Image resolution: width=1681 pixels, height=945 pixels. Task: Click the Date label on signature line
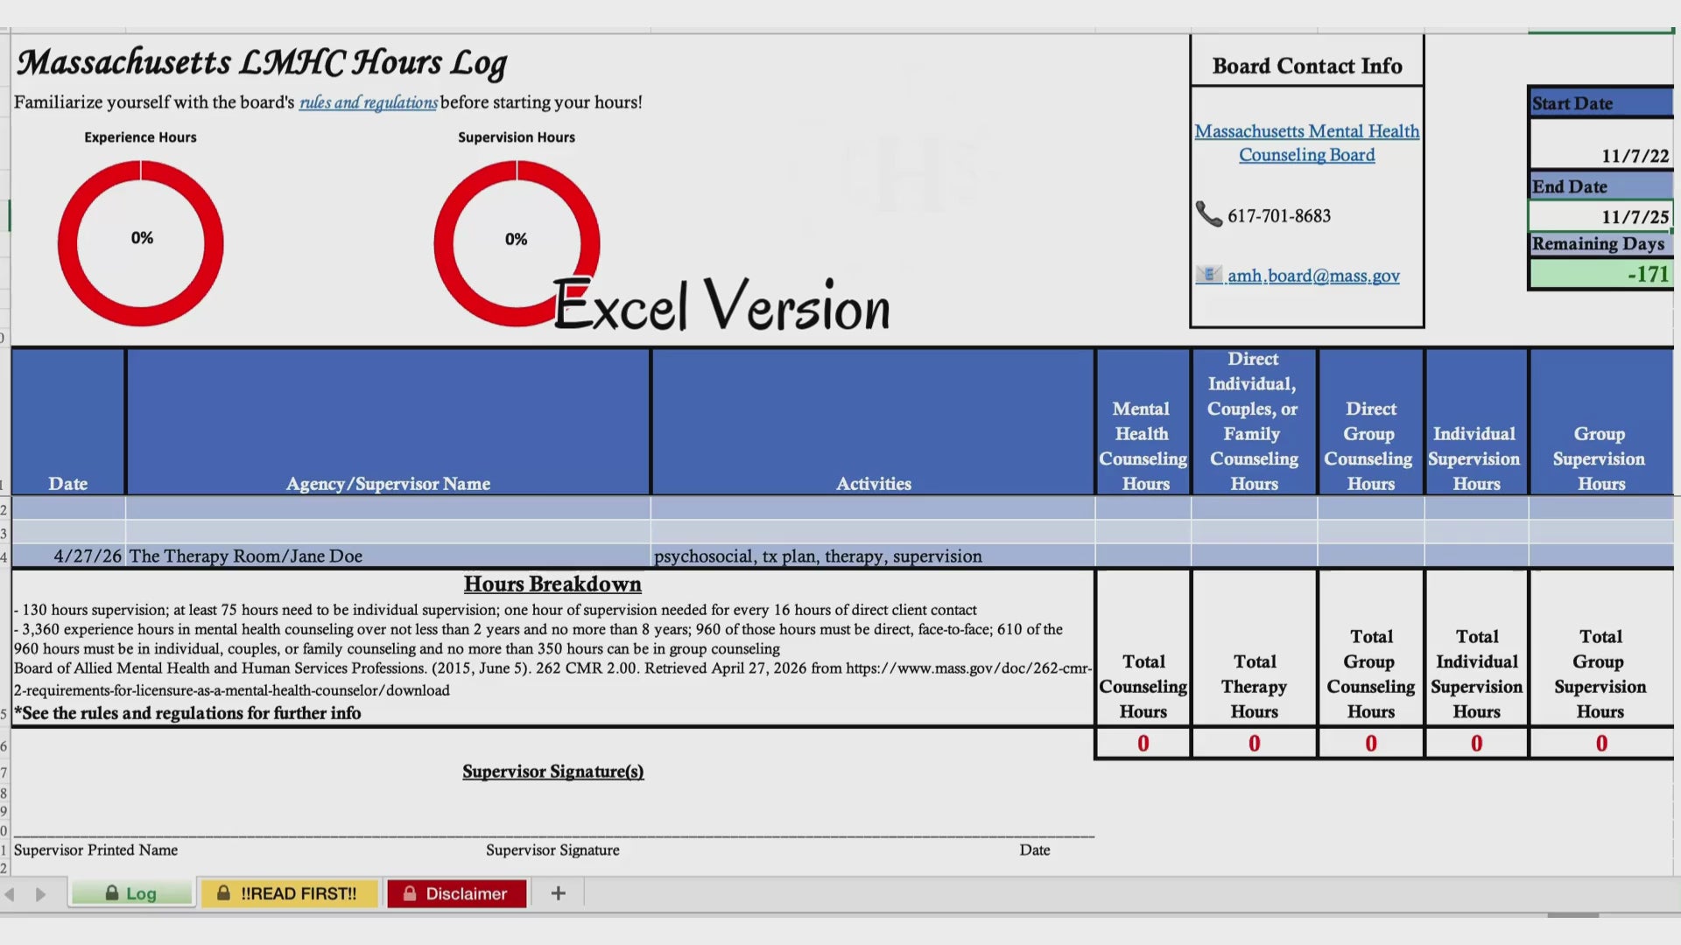[1034, 850]
